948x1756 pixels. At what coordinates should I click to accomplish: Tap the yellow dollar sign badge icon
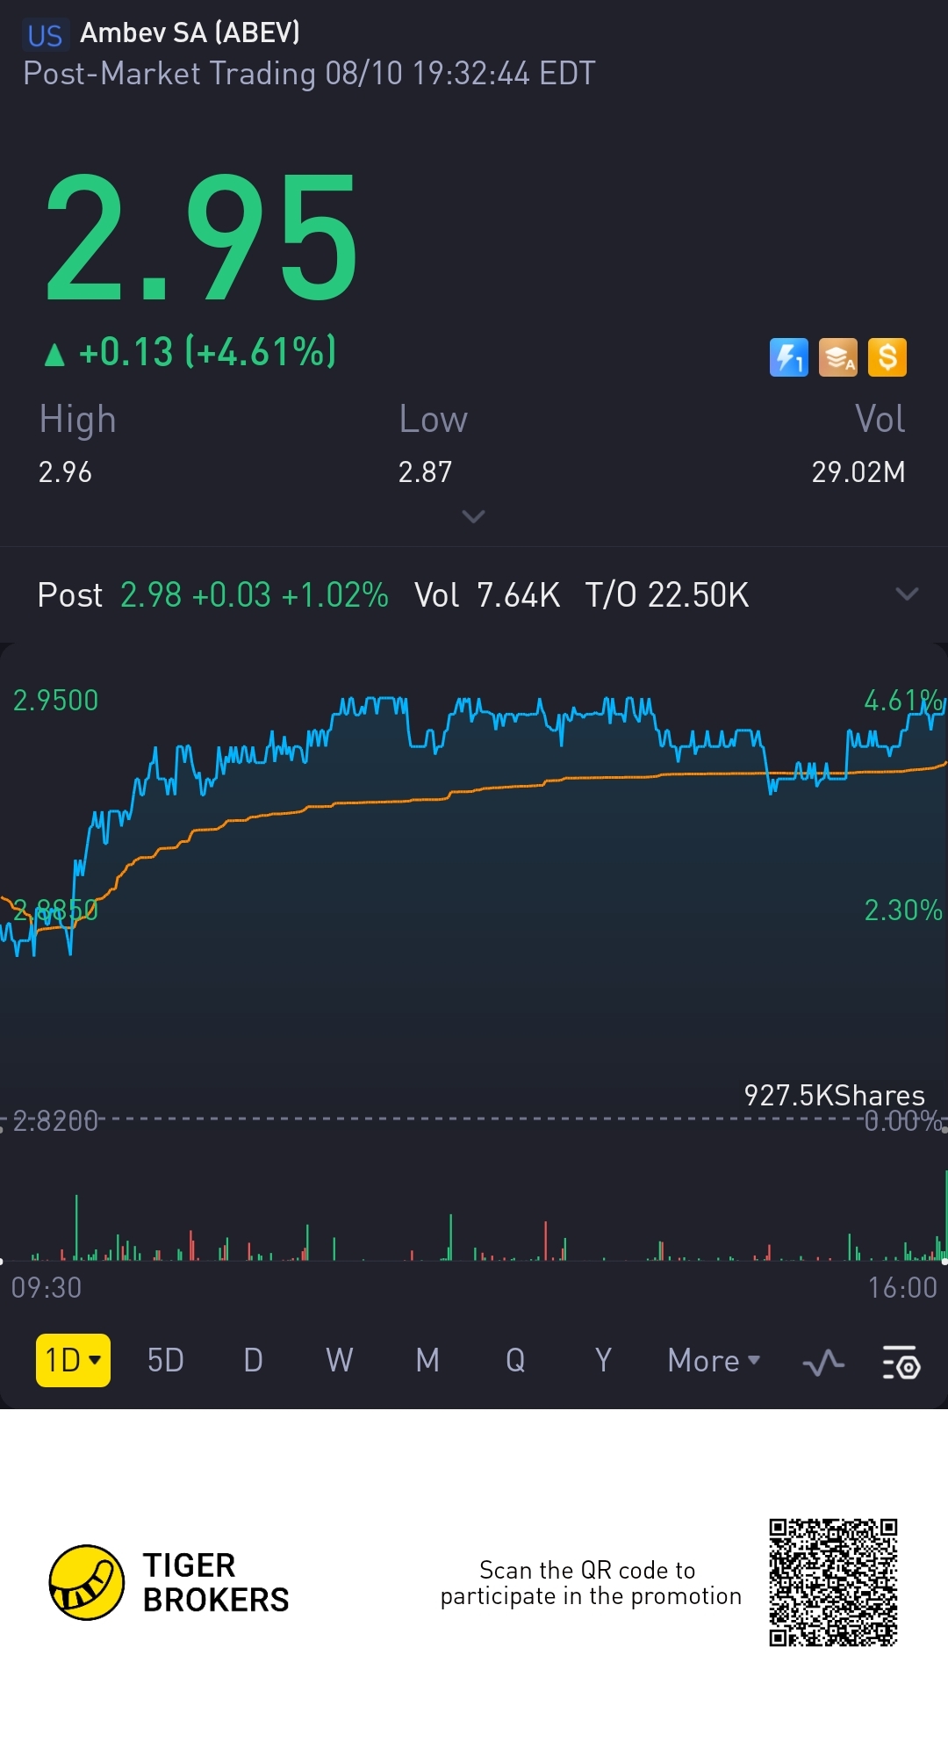887,357
